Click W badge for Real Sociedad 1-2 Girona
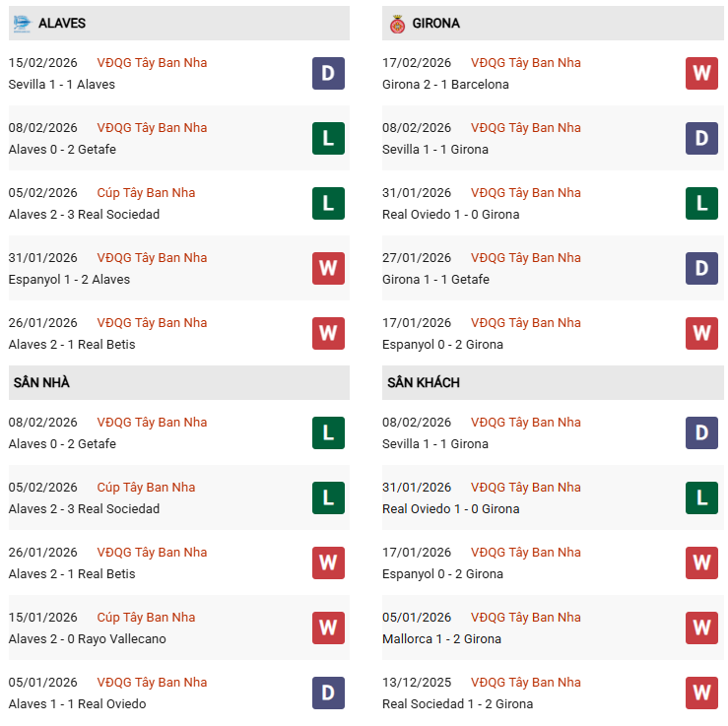Screen dimensions: 728x726 pos(701,693)
